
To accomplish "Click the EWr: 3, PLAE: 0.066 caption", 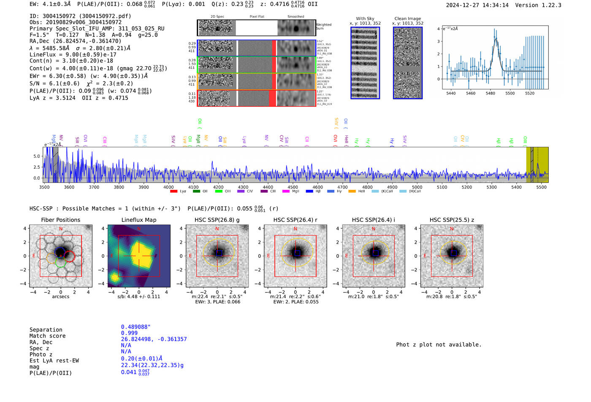I will [218, 302].
